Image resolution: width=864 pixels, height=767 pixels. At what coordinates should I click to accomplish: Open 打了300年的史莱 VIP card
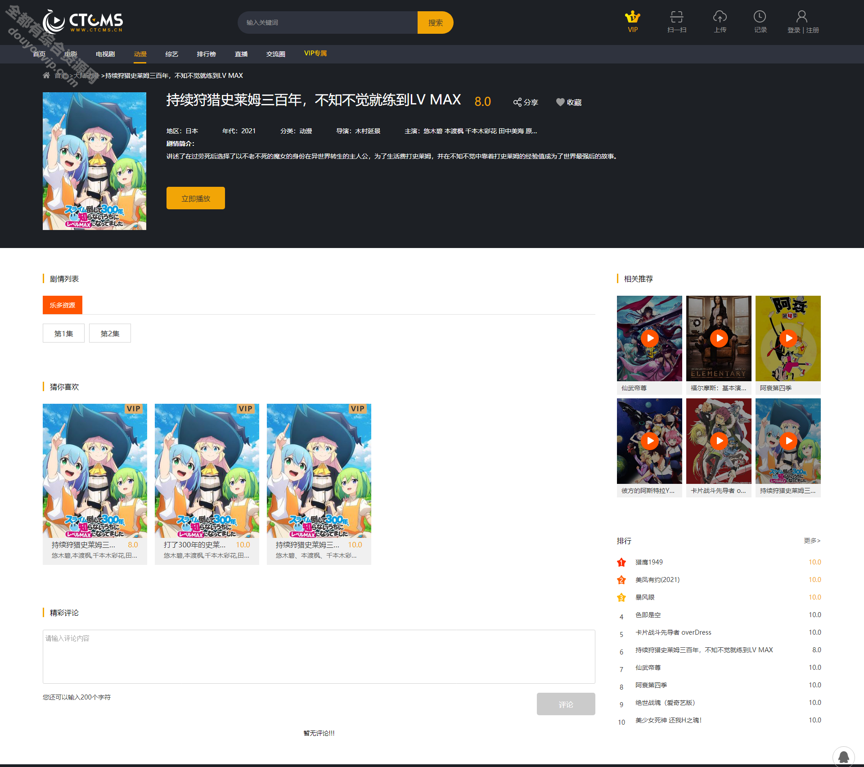click(x=207, y=484)
